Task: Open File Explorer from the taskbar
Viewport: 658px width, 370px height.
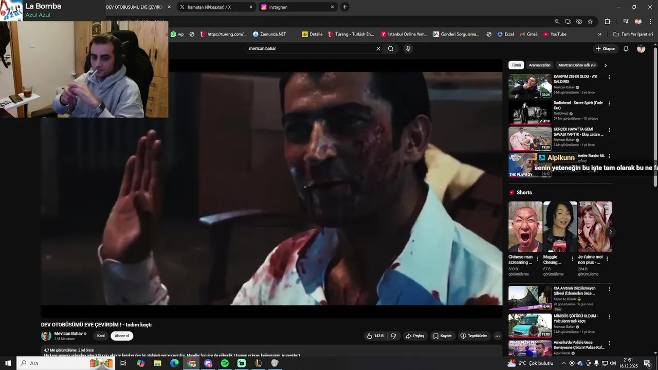Action: pos(157,363)
